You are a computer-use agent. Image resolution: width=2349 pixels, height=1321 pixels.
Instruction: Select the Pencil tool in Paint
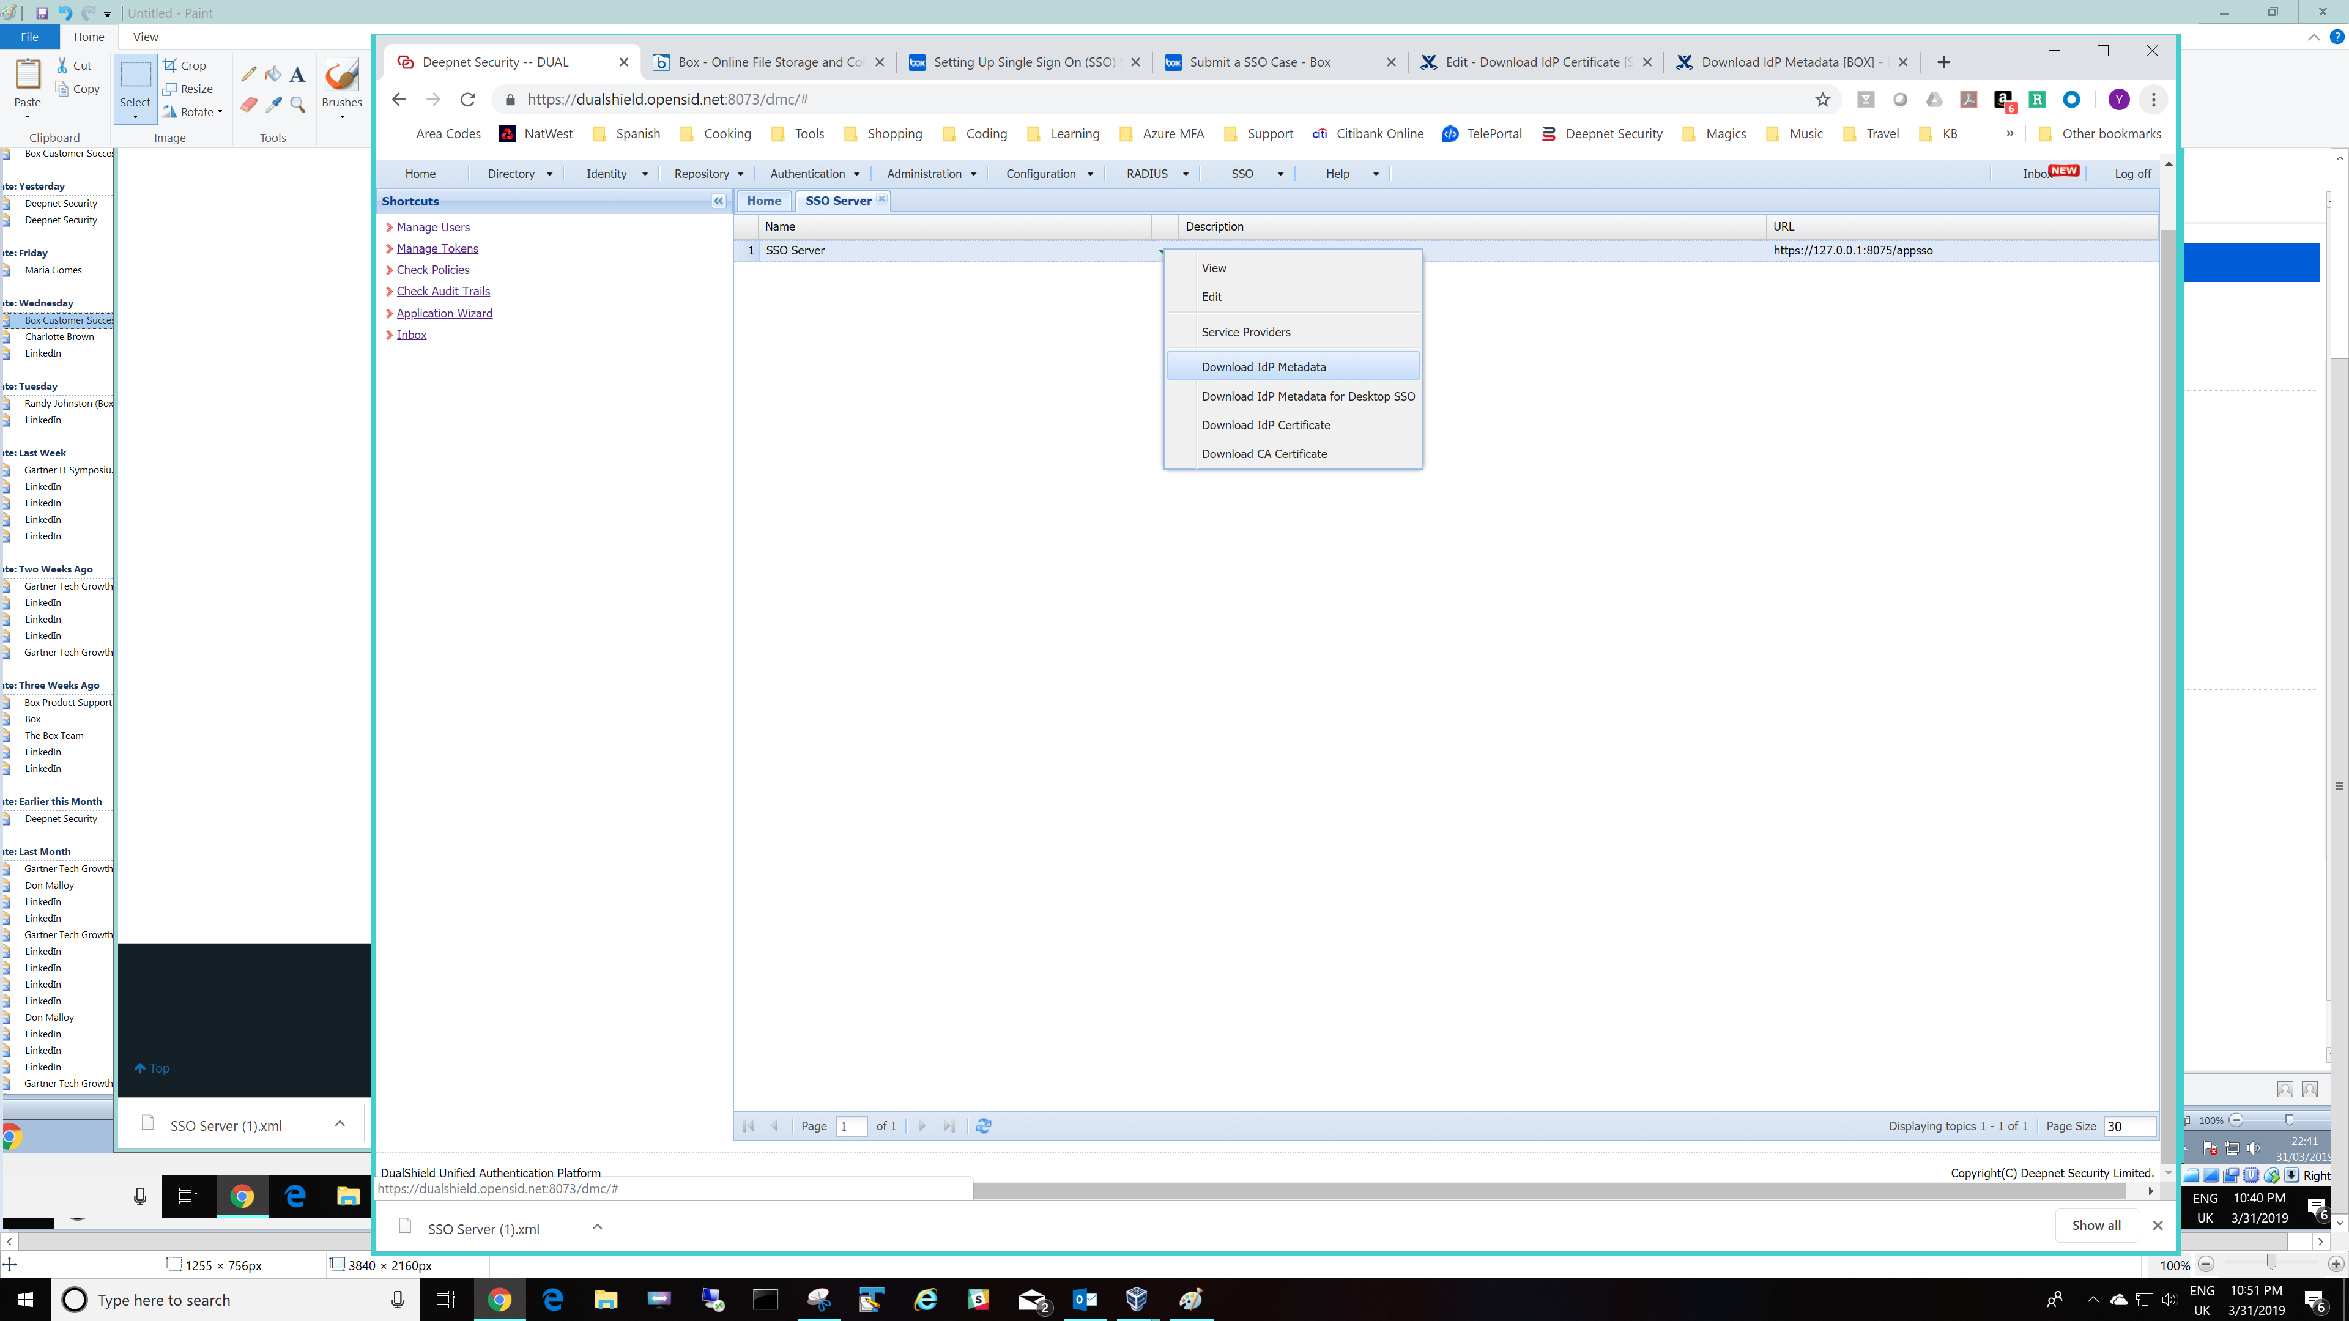point(248,75)
